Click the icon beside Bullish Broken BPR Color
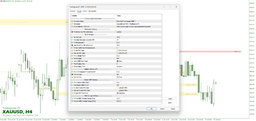The image size is (256, 121). pyautogui.click(x=72, y=88)
